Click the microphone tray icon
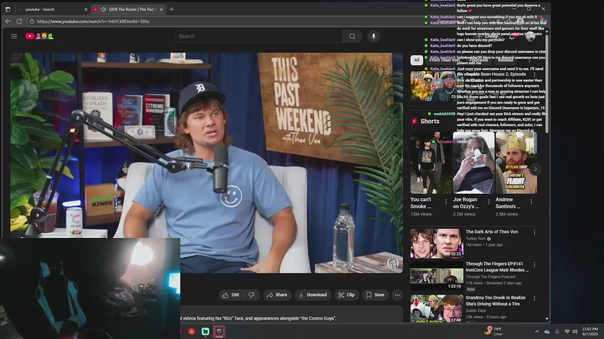 557,331
